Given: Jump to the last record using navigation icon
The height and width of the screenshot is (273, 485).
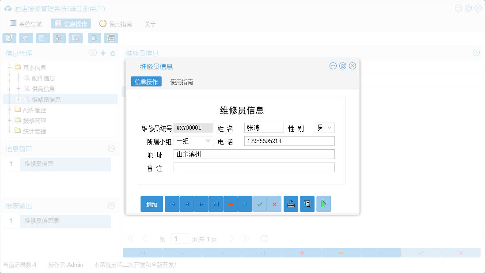Looking at the screenshot, I should (216, 204).
